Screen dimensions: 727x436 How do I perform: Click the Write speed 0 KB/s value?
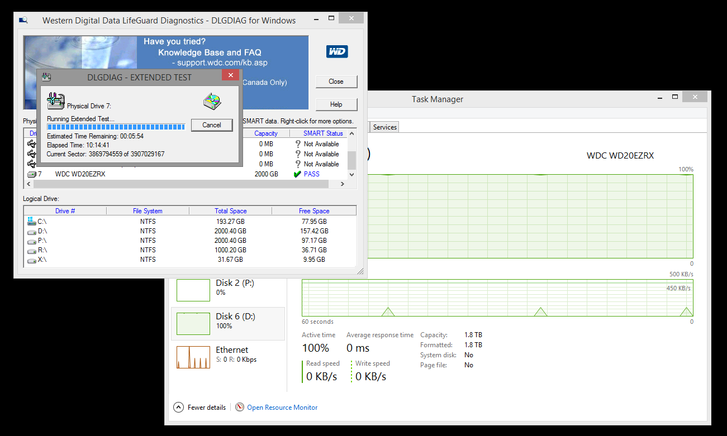(x=371, y=377)
